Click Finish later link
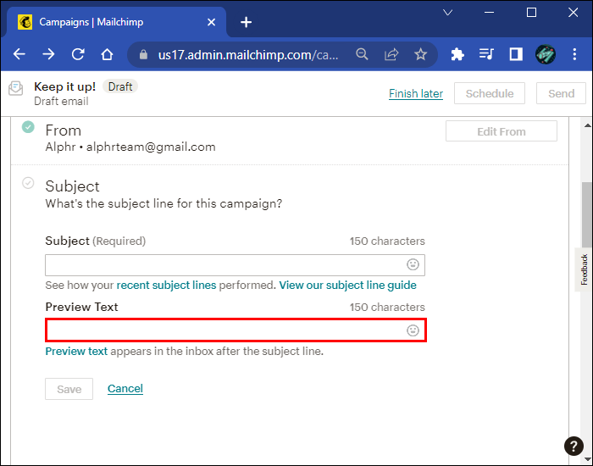The image size is (593, 466). coord(416,93)
